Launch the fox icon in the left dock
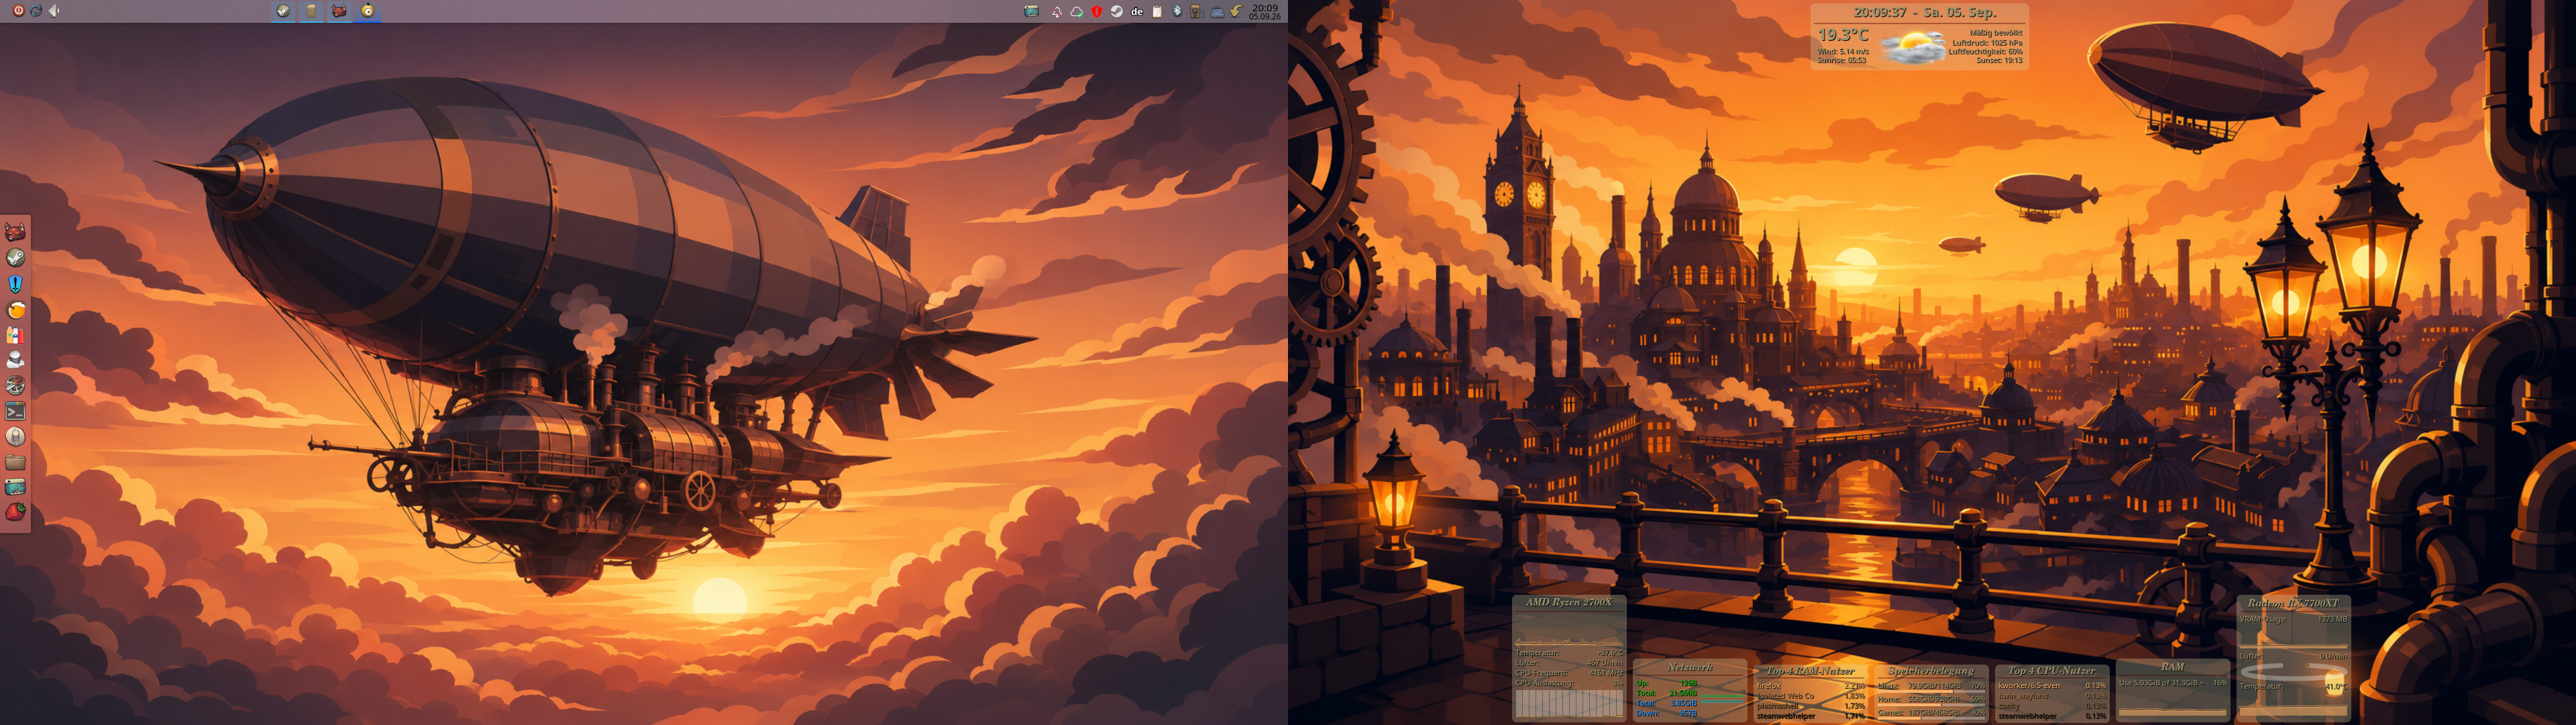 (x=15, y=232)
